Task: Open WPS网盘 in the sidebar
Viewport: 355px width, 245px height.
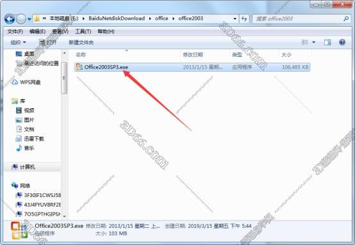Action: coord(30,83)
